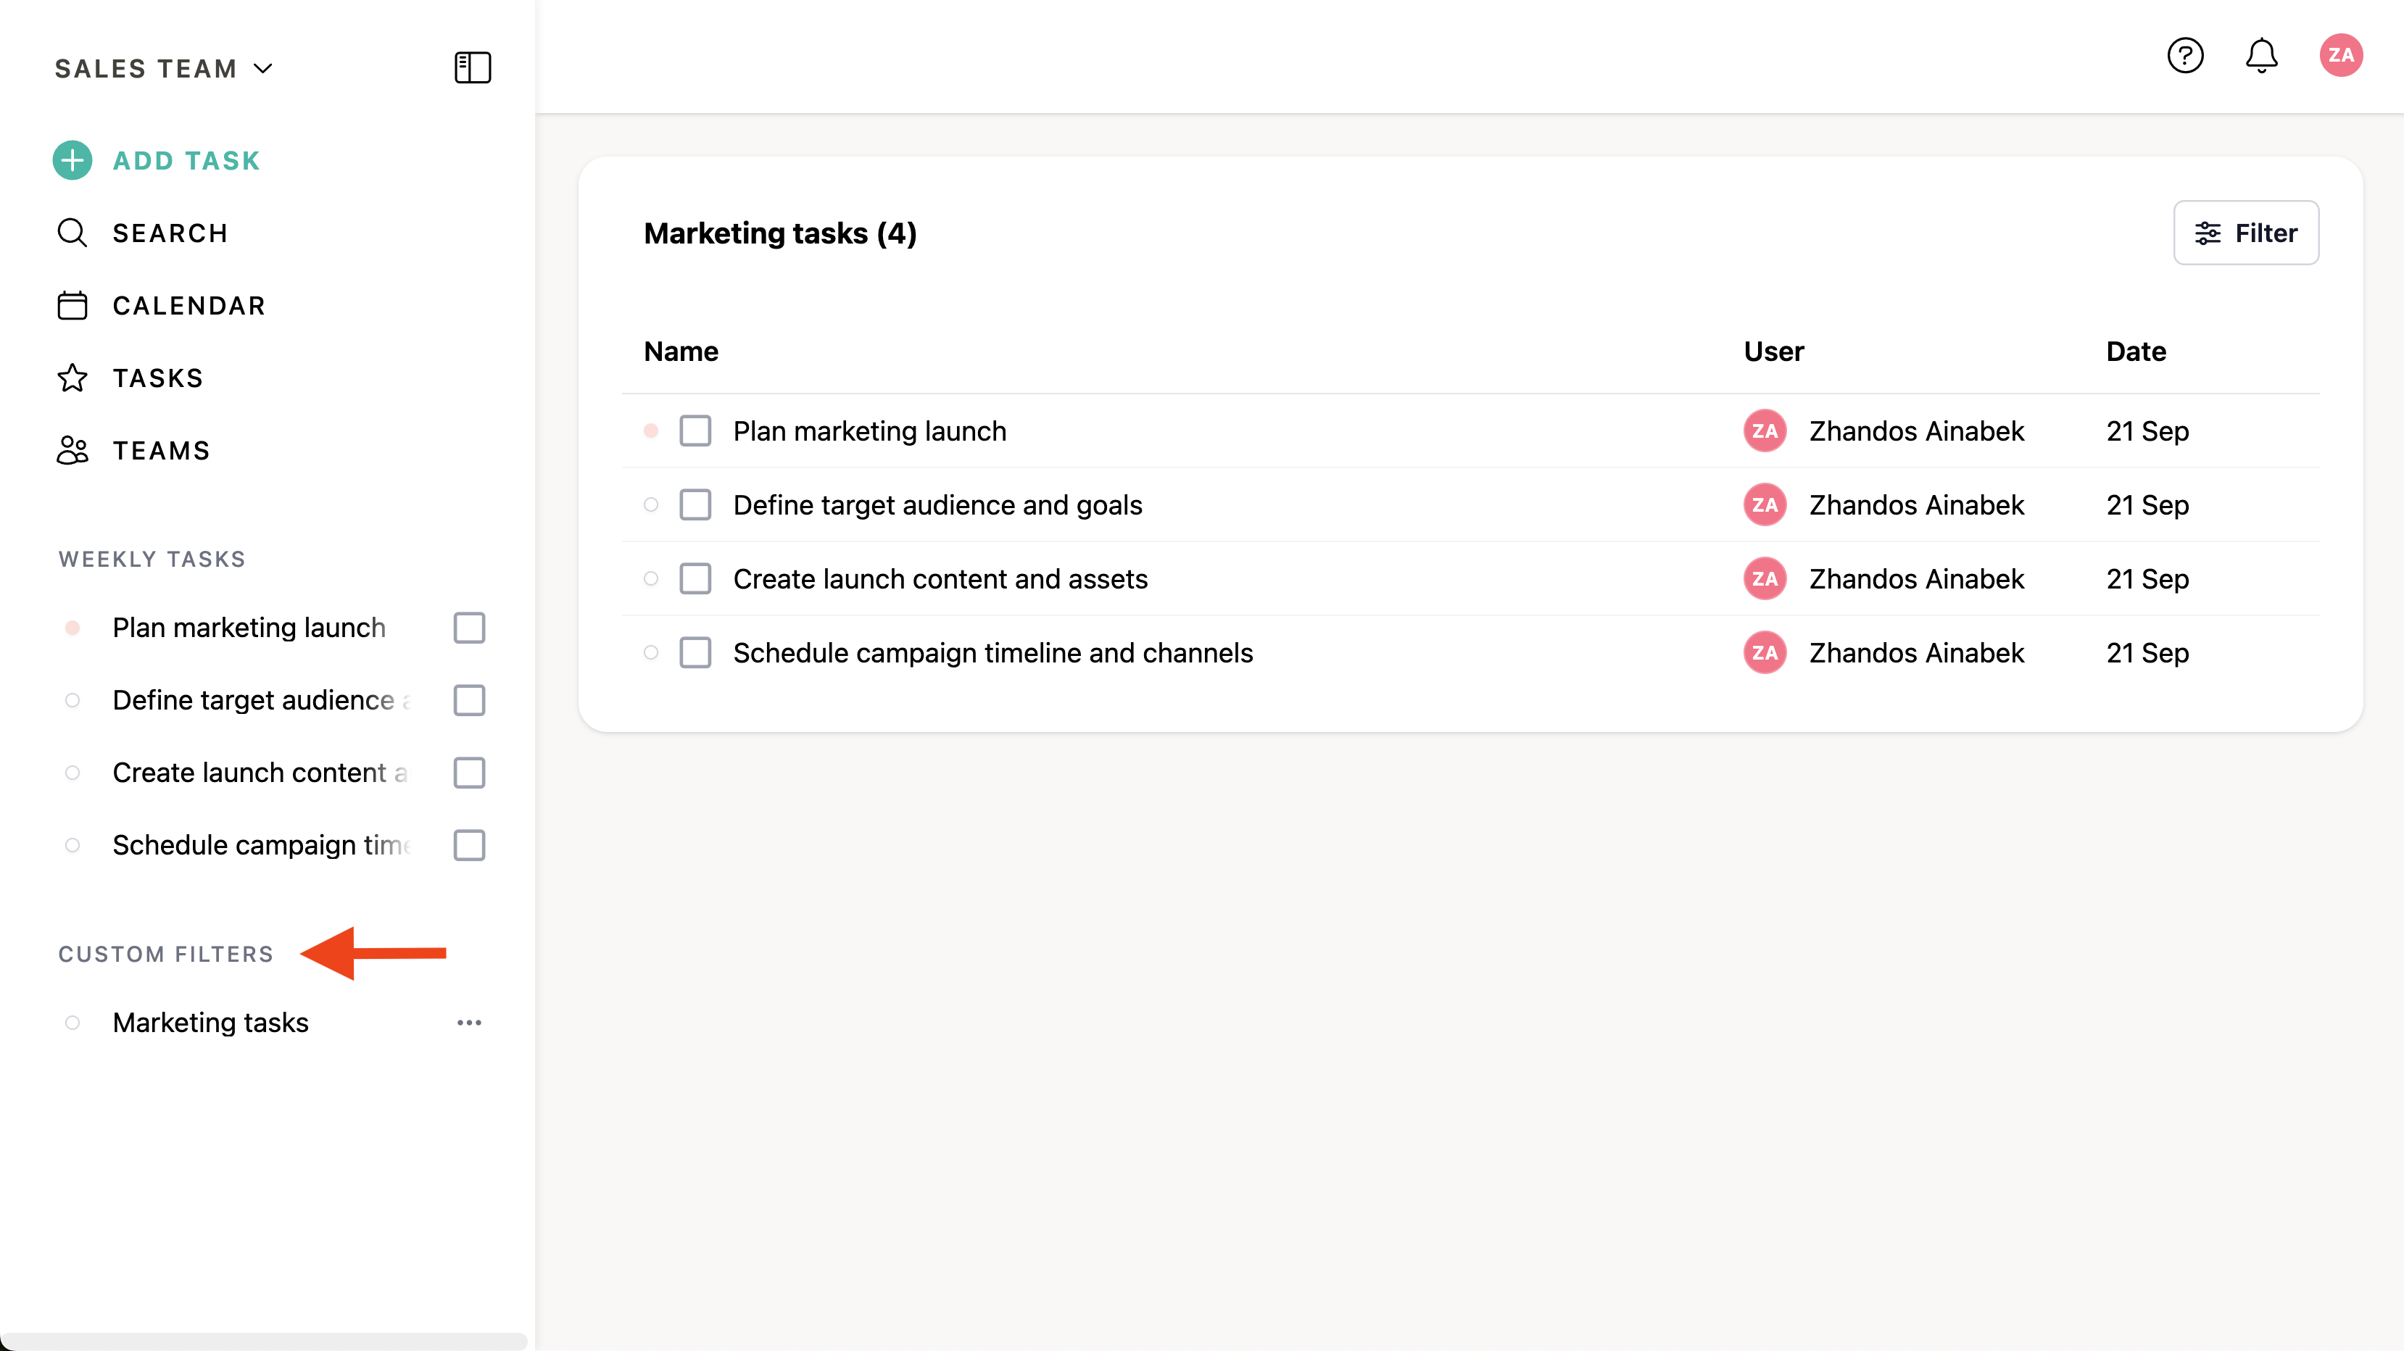Click the Tasks star icon
The height and width of the screenshot is (1351, 2404).
(x=72, y=378)
